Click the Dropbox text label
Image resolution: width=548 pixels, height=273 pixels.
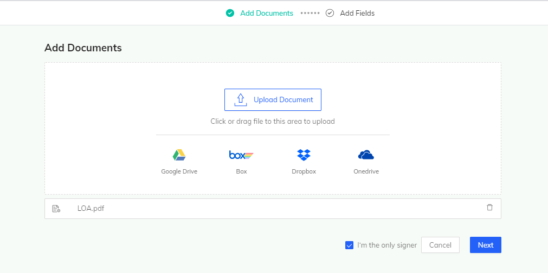click(304, 171)
